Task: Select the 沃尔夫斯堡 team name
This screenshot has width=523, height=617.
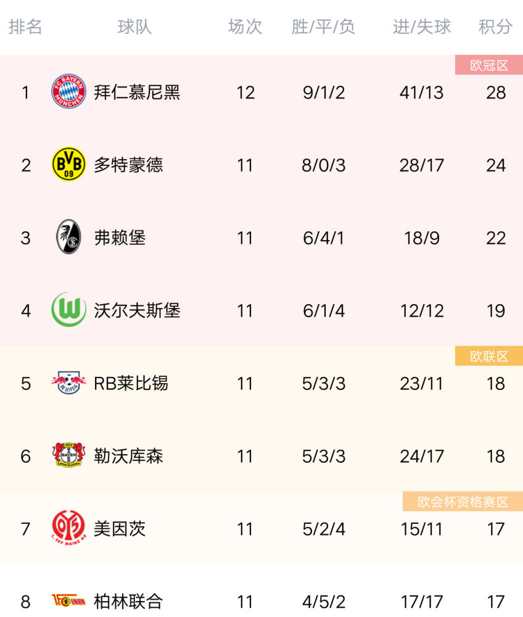Action: (137, 311)
